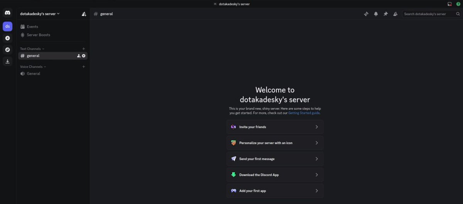Create a voice channel with plus icon
The height and width of the screenshot is (204, 463).
click(x=84, y=67)
